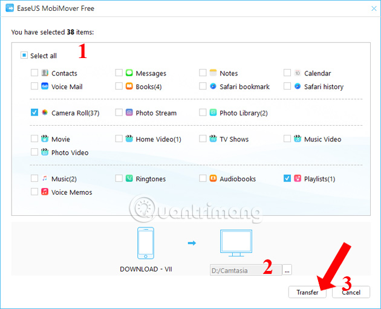Check the Photo Library(2) checkbox
The height and width of the screenshot is (309, 381).
203,112
